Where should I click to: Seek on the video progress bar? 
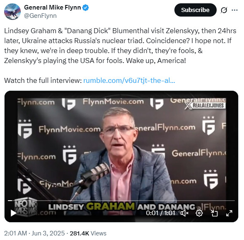(121, 201)
